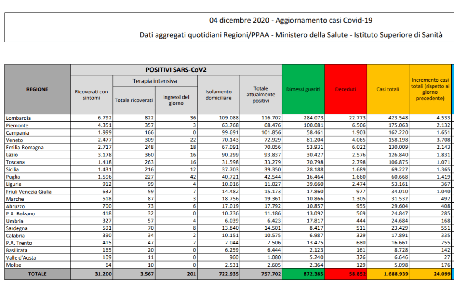This screenshot has height=283, width=454.
Task: Click 'Totale attualmente positivi' header
Action: (261, 95)
